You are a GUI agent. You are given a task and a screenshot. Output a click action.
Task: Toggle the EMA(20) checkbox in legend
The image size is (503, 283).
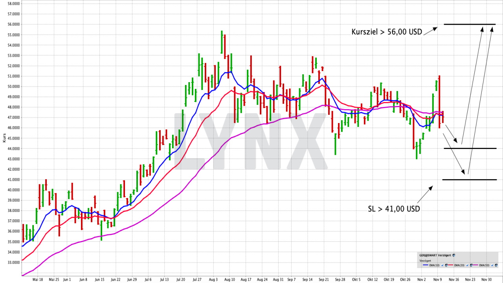coord(467,265)
